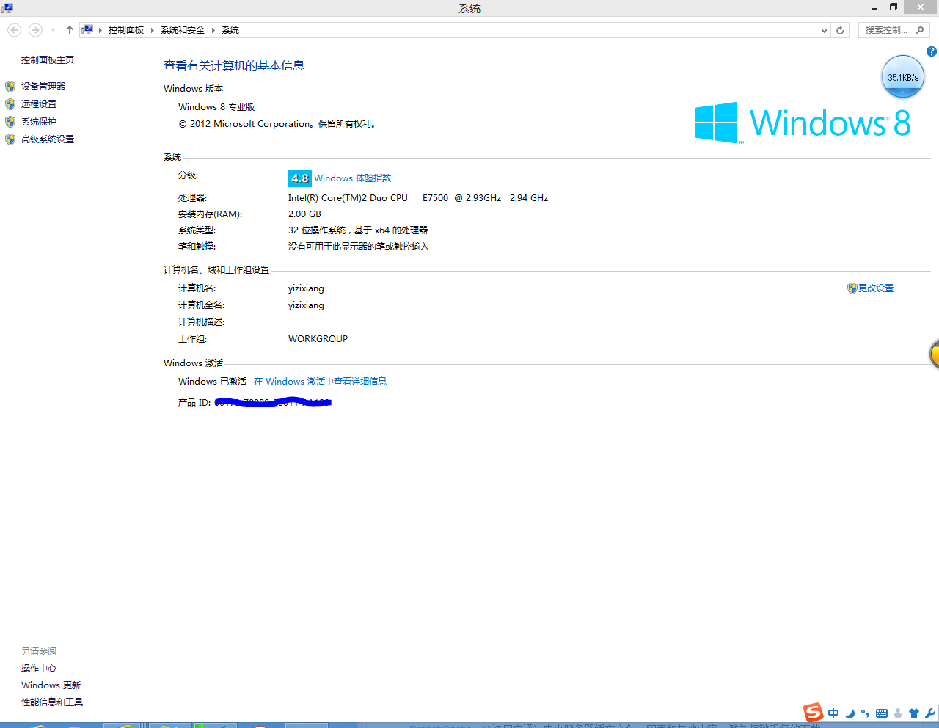This screenshot has width=939, height=728.
Task: Click the shield icon beside 设备管理器
Action: tap(10, 87)
